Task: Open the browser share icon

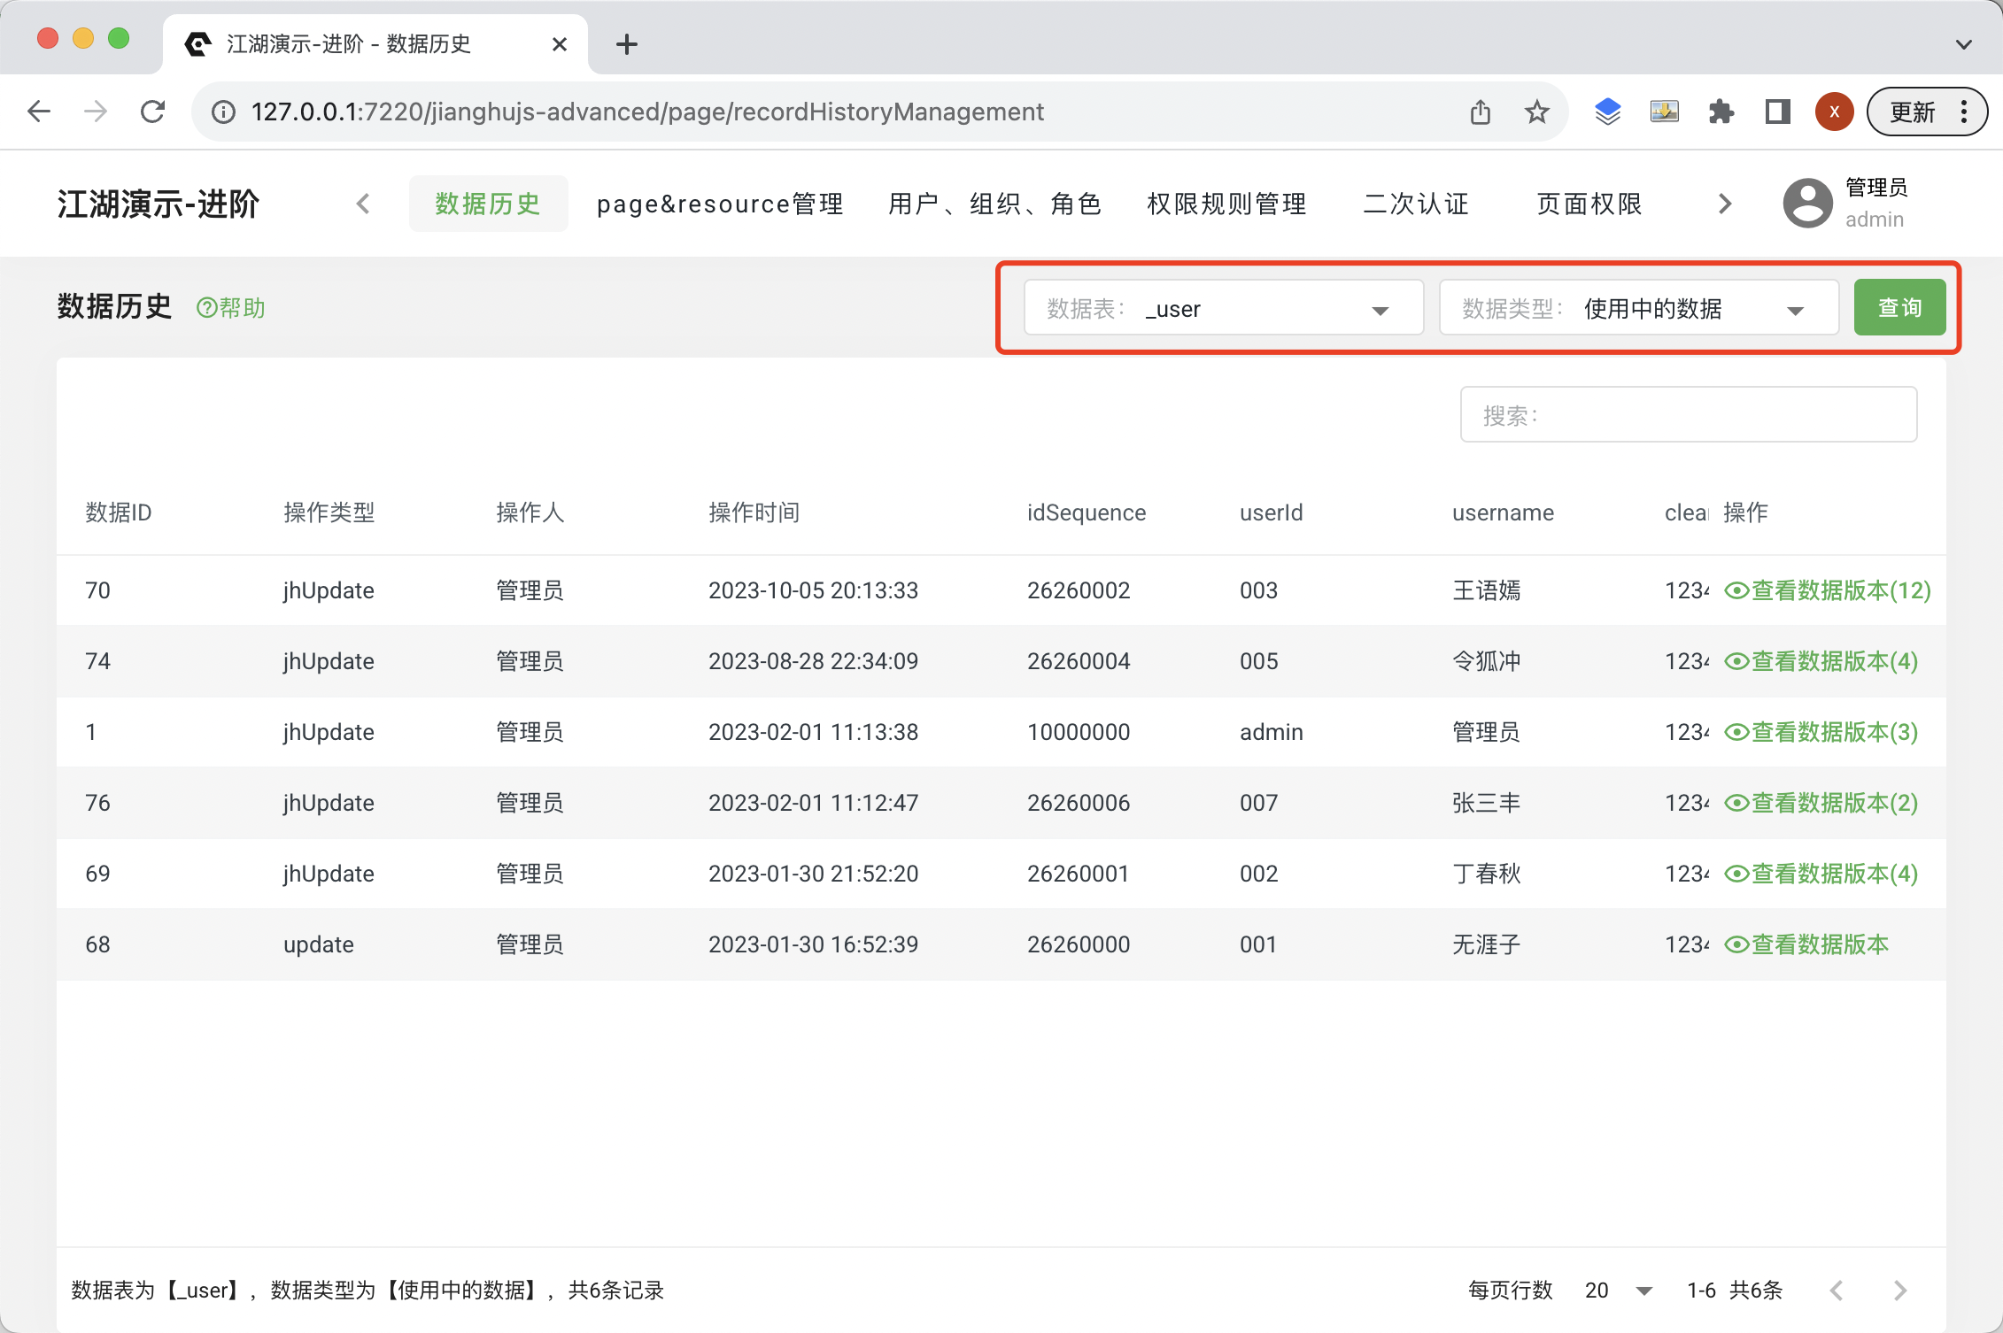Action: click(x=1481, y=112)
